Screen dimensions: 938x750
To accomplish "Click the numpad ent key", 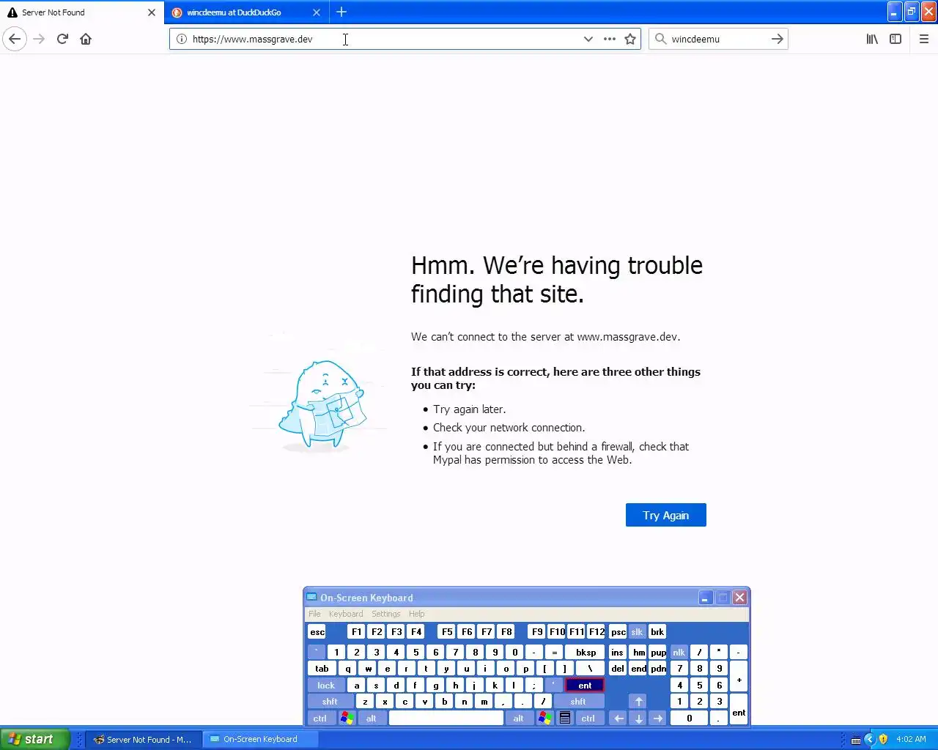I will click(739, 710).
